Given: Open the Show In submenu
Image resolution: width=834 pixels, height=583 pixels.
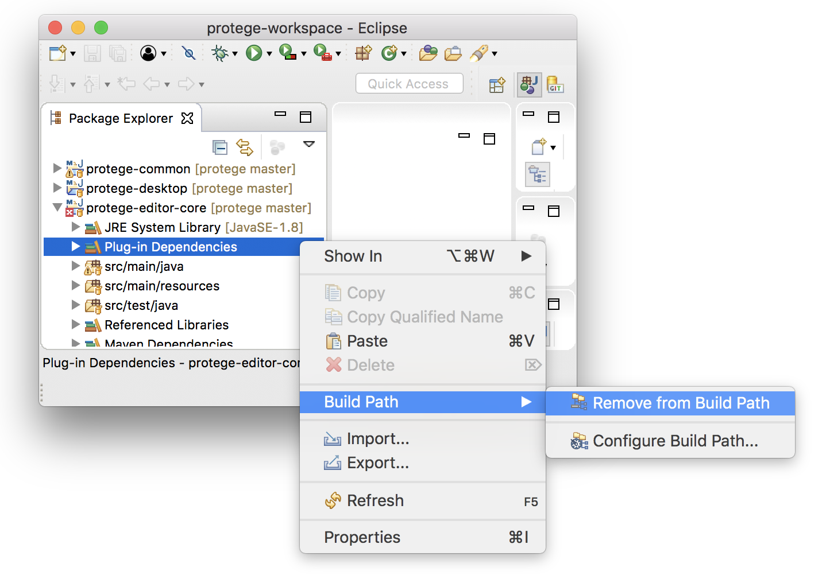Looking at the screenshot, I should (423, 256).
